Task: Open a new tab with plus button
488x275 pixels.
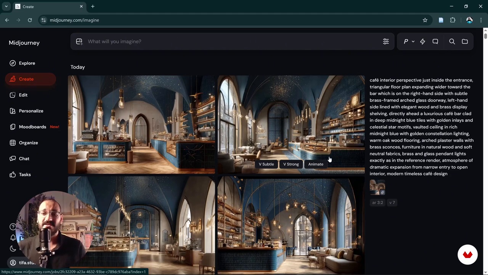Action: coord(93,6)
